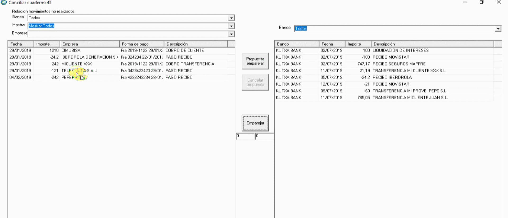Image resolution: width=508 pixels, height=218 pixels.
Task: Close the Conciliar cuaderno 43 window
Action: (x=498, y=2)
